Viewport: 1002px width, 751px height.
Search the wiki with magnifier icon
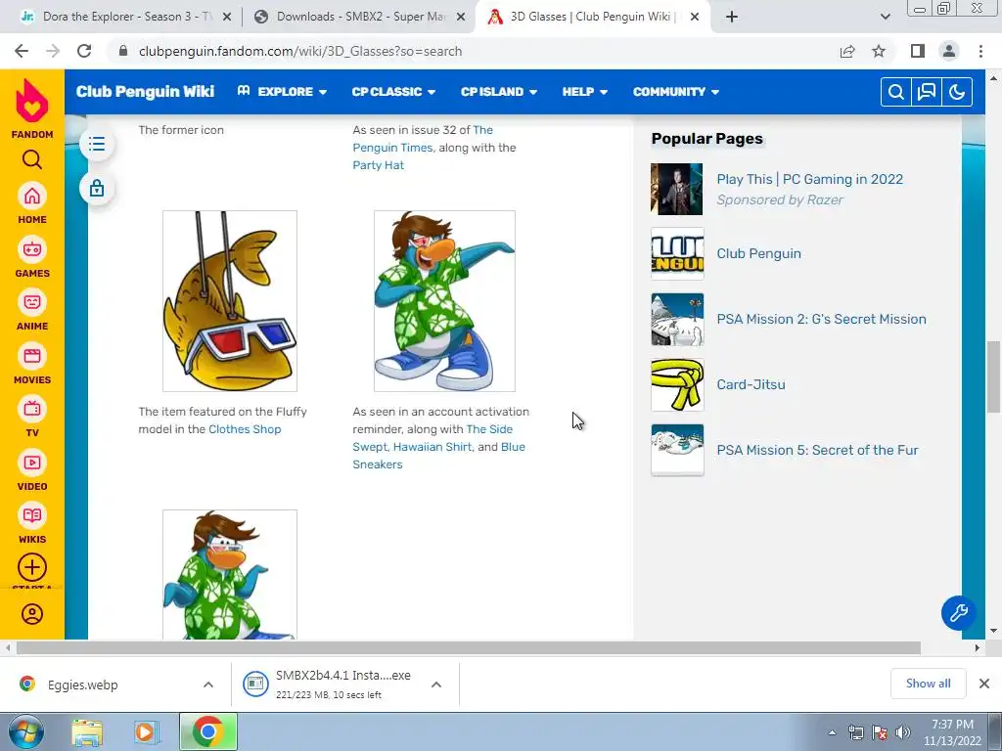(896, 92)
